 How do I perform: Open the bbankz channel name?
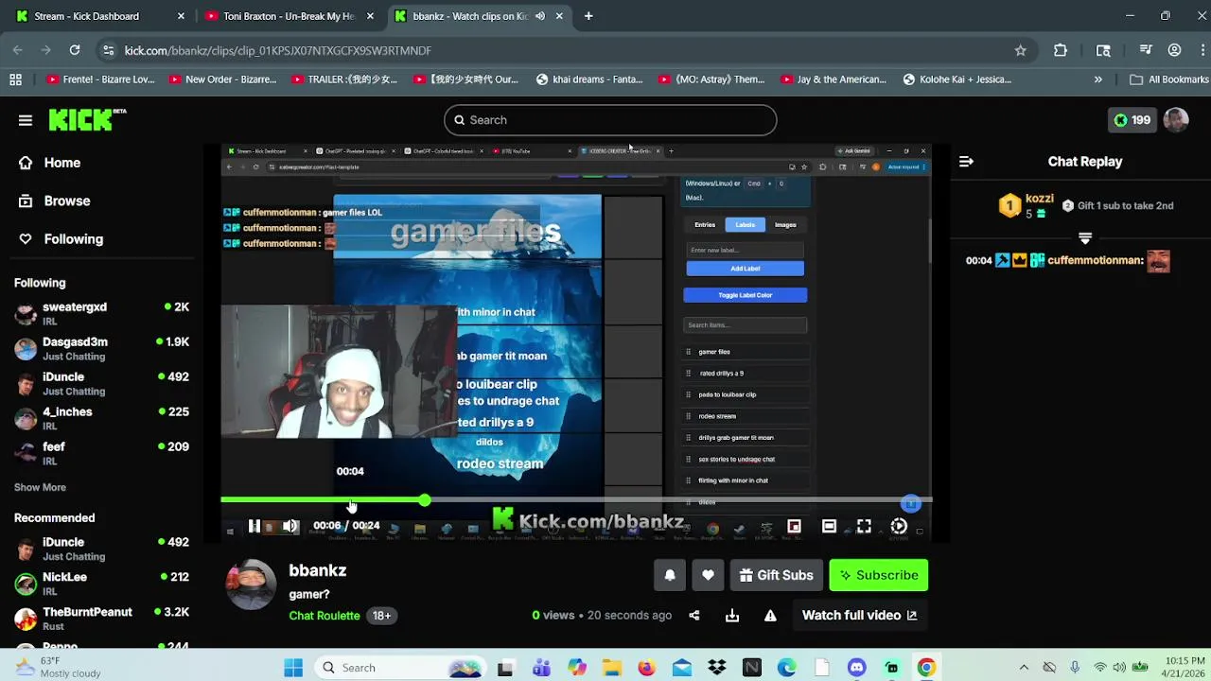(x=318, y=570)
